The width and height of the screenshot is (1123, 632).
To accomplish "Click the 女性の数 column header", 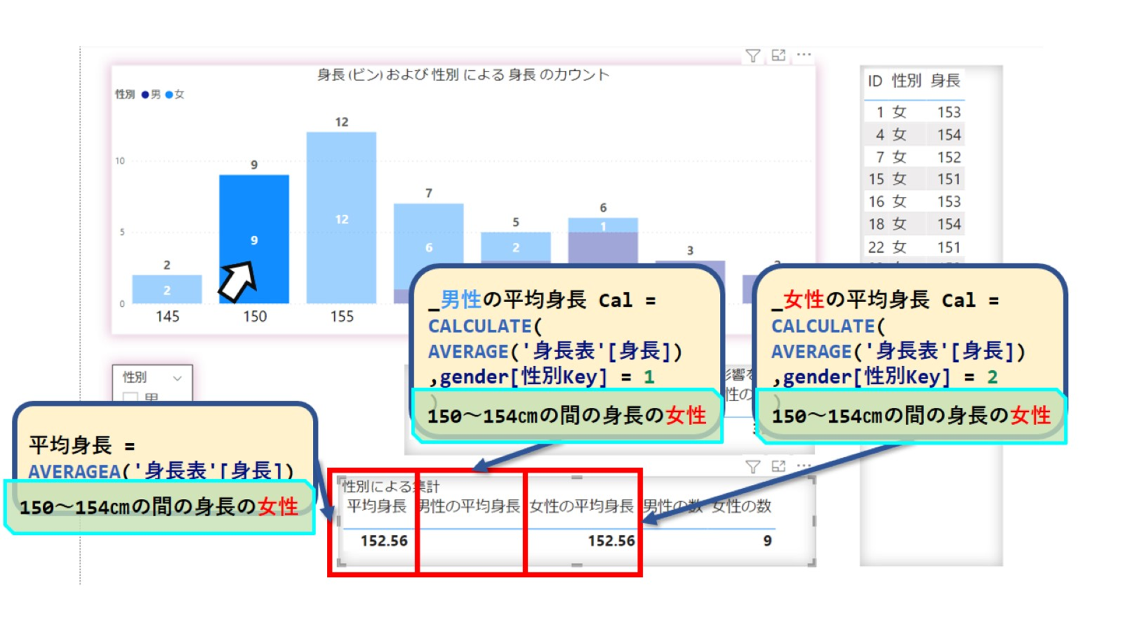I will point(741,507).
